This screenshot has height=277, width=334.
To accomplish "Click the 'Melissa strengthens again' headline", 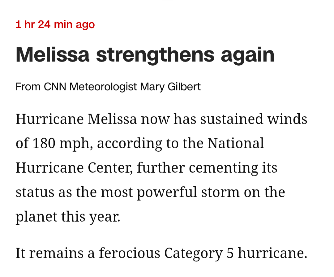I will [x=145, y=55].
